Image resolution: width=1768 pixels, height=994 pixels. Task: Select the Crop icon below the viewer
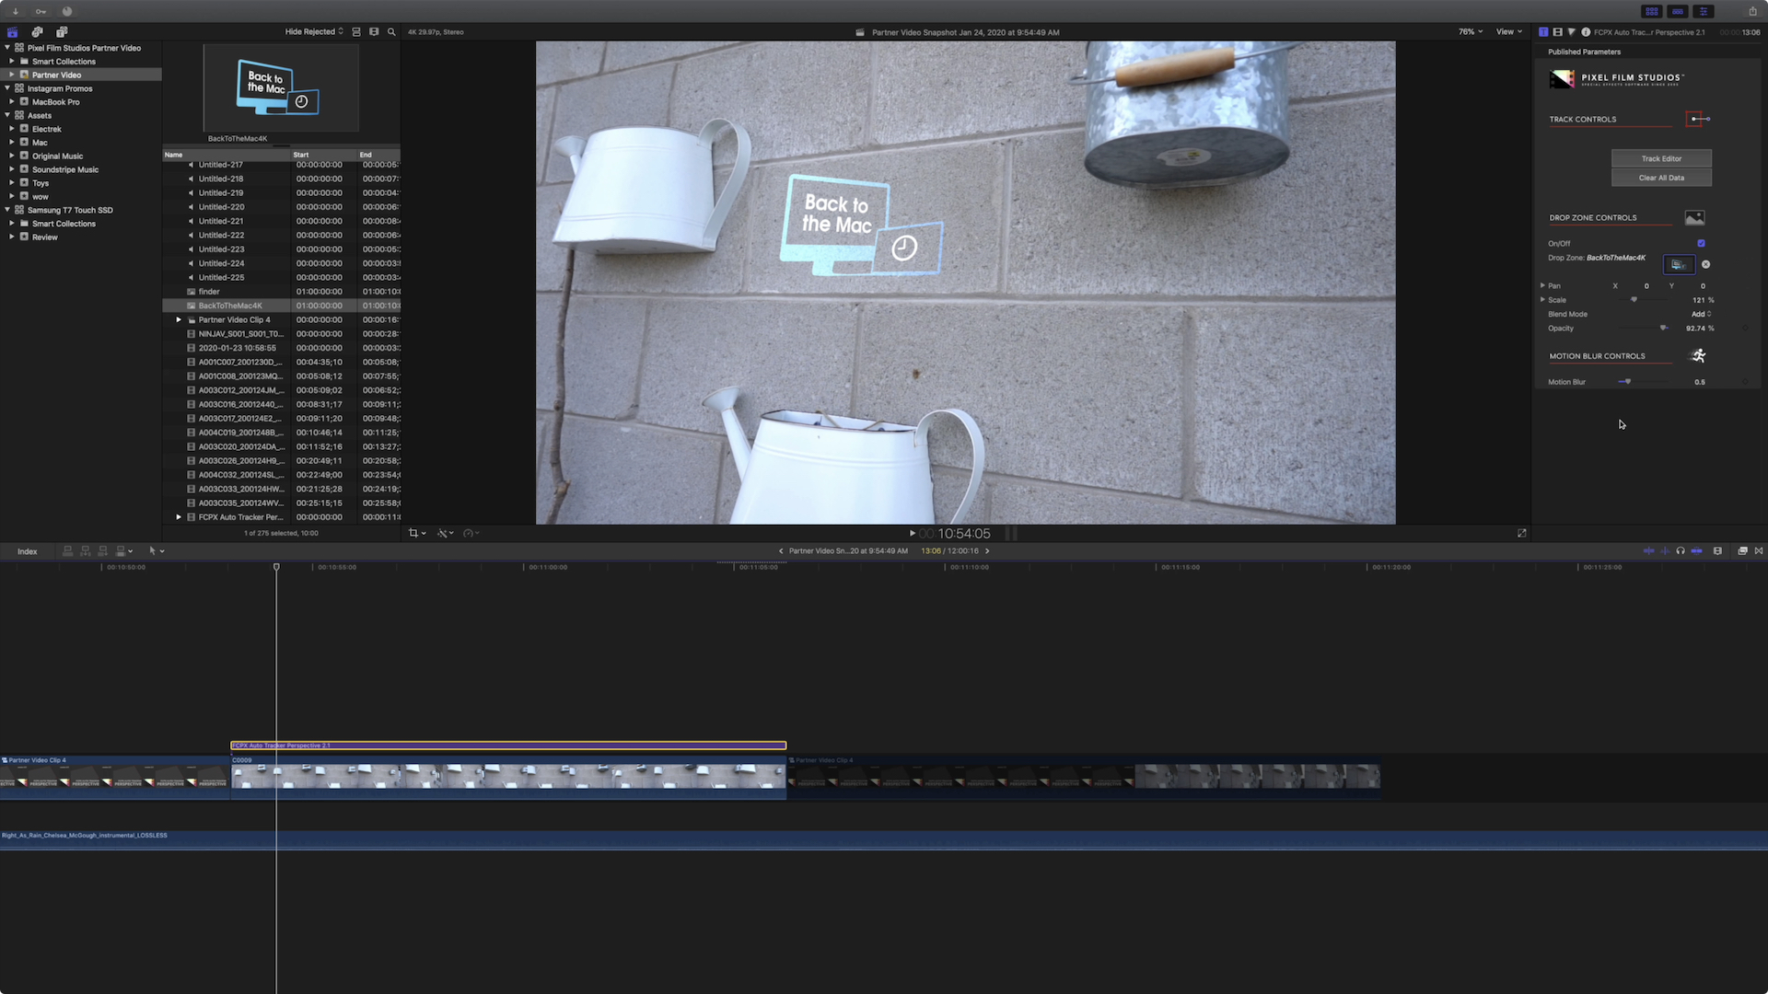[414, 533]
